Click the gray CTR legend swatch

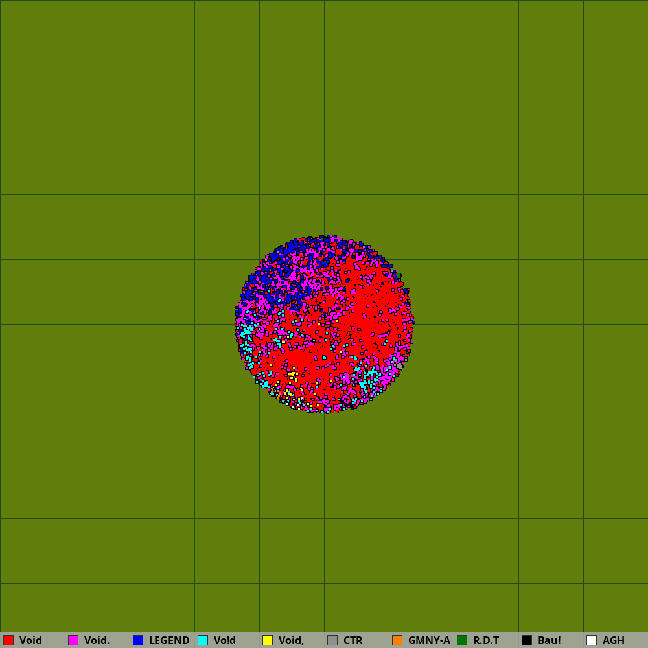(332, 640)
